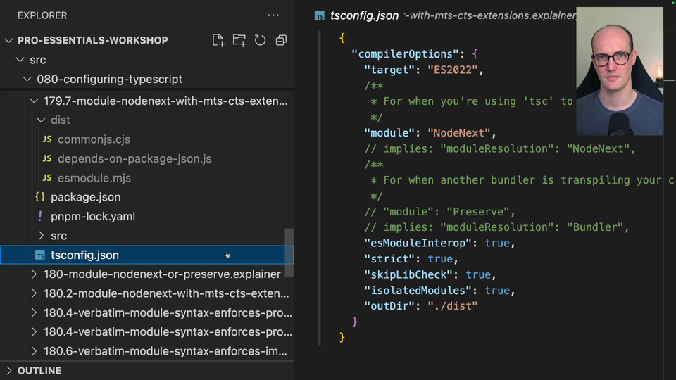Open the Explorer more actions ellipsis
676x380 pixels.
click(273, 15)
